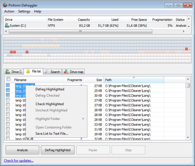Uncheck the first highlighted file checkbox
This screenshot has height=166, width=195.
point(8,85)
